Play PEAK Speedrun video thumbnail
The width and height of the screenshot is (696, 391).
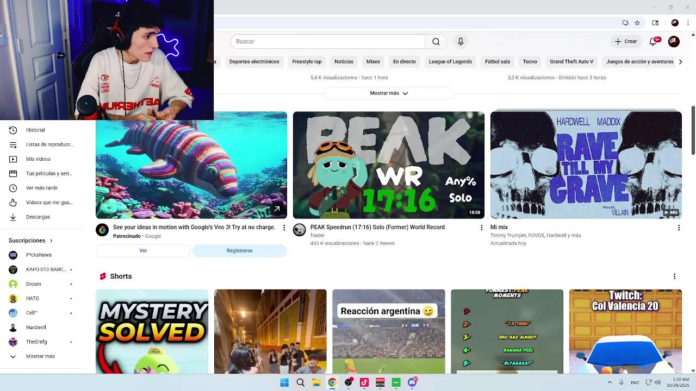(x=389, y=165)
